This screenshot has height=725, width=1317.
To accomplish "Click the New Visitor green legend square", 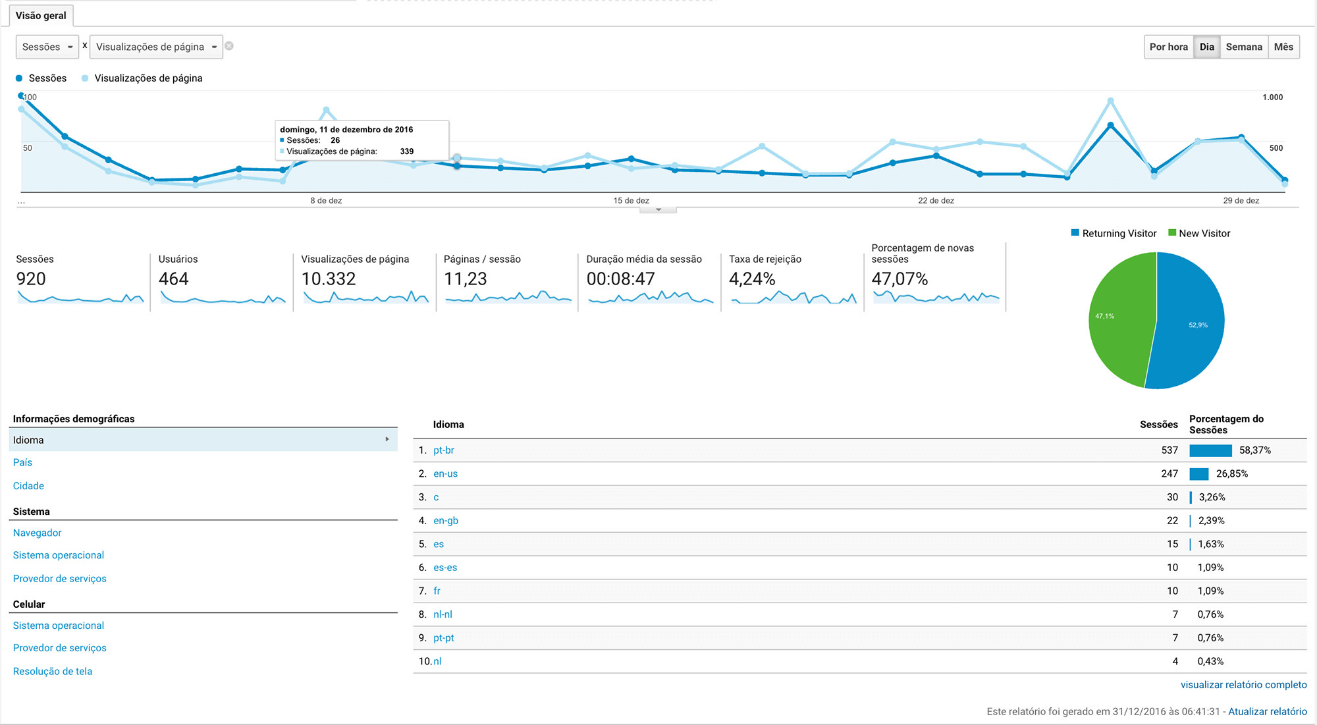I will point(1171,233).
